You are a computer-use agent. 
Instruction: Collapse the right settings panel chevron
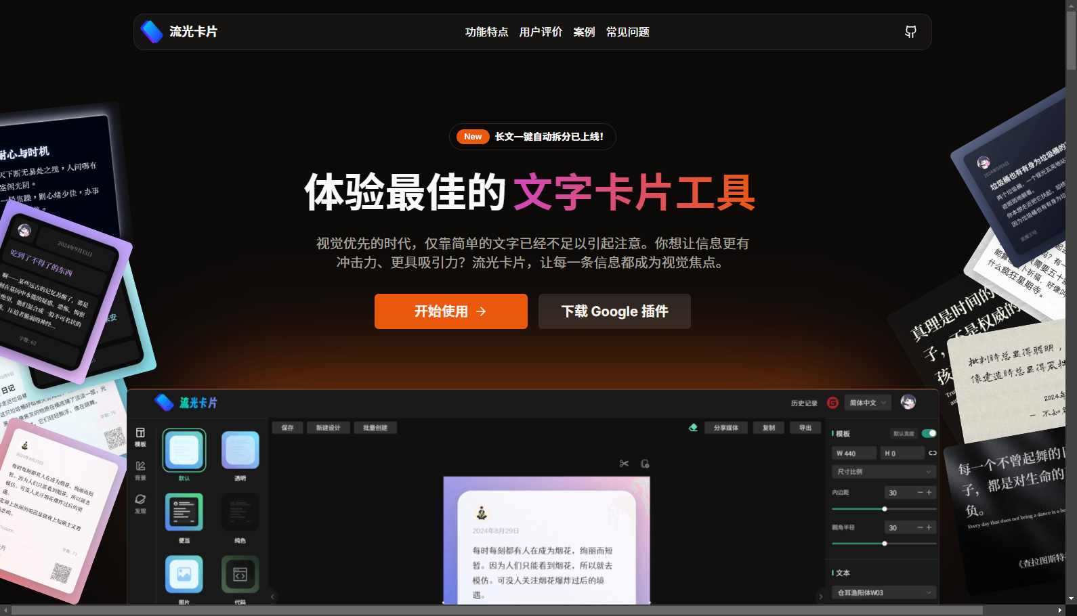821,596
